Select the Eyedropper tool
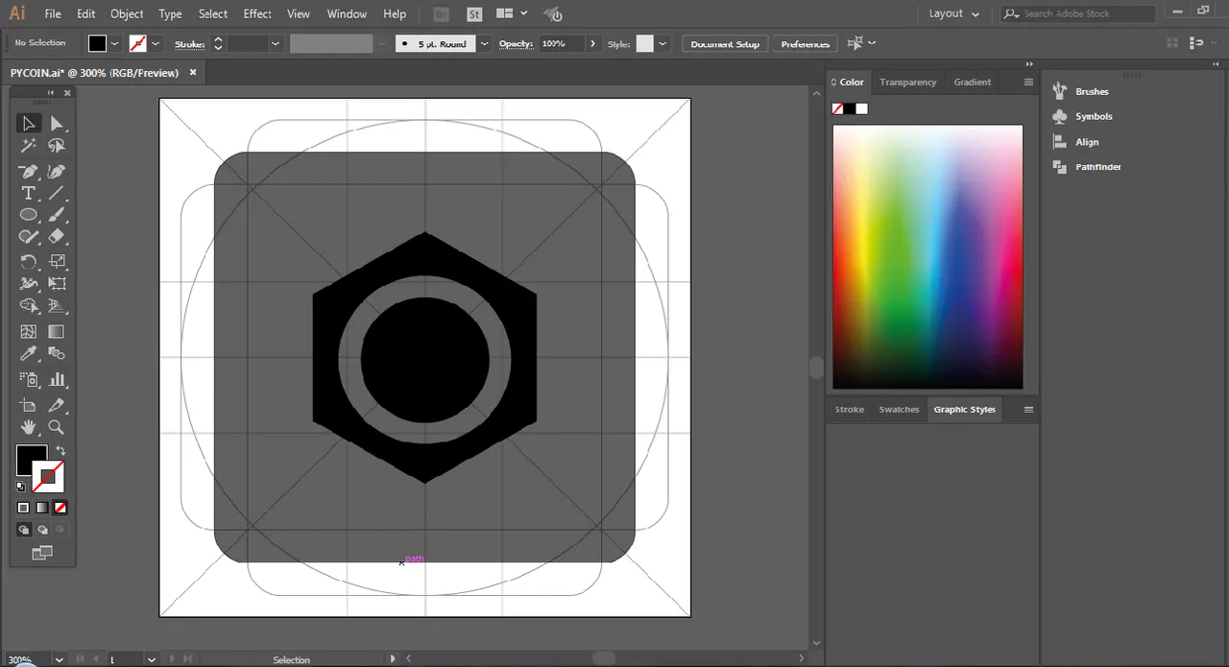Viewport: 1229px width, 667px height. 29,354
